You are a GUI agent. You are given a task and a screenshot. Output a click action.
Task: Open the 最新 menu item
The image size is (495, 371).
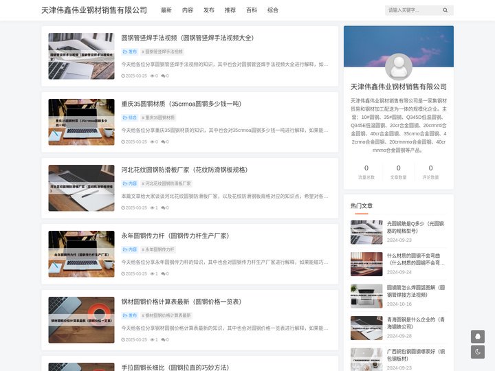(166, 10)
